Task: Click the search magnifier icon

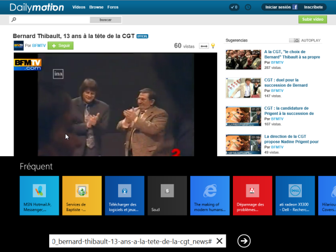Action: coord(13,20)
